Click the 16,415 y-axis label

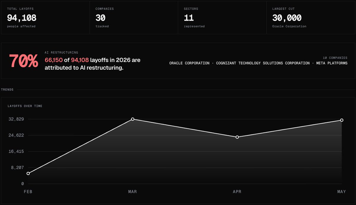click(16, 151)
